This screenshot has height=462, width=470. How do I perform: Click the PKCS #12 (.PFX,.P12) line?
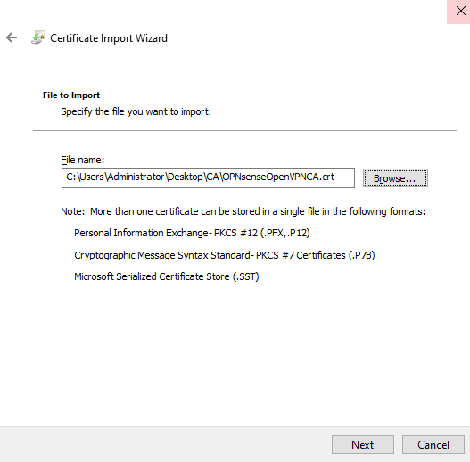click(192, 233)
